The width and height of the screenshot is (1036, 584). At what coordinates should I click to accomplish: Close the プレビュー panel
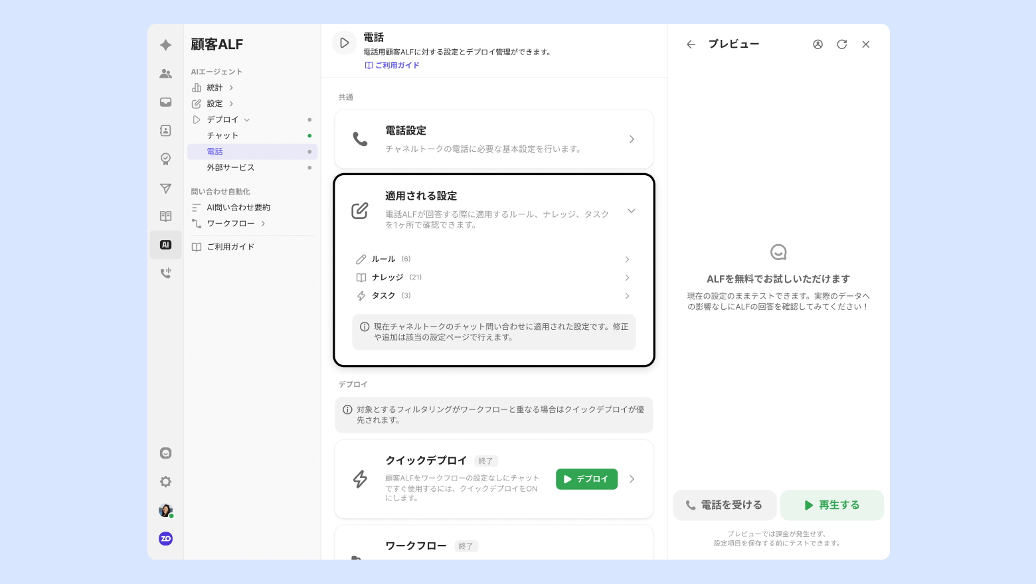click(866, 44)
